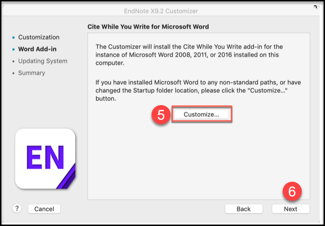Click the Customize... button
This screenshot has width=325, height=226.
coord(201,115)
